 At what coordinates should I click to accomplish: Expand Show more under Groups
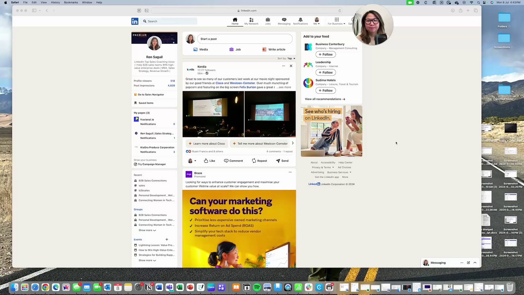pos(147,230)
